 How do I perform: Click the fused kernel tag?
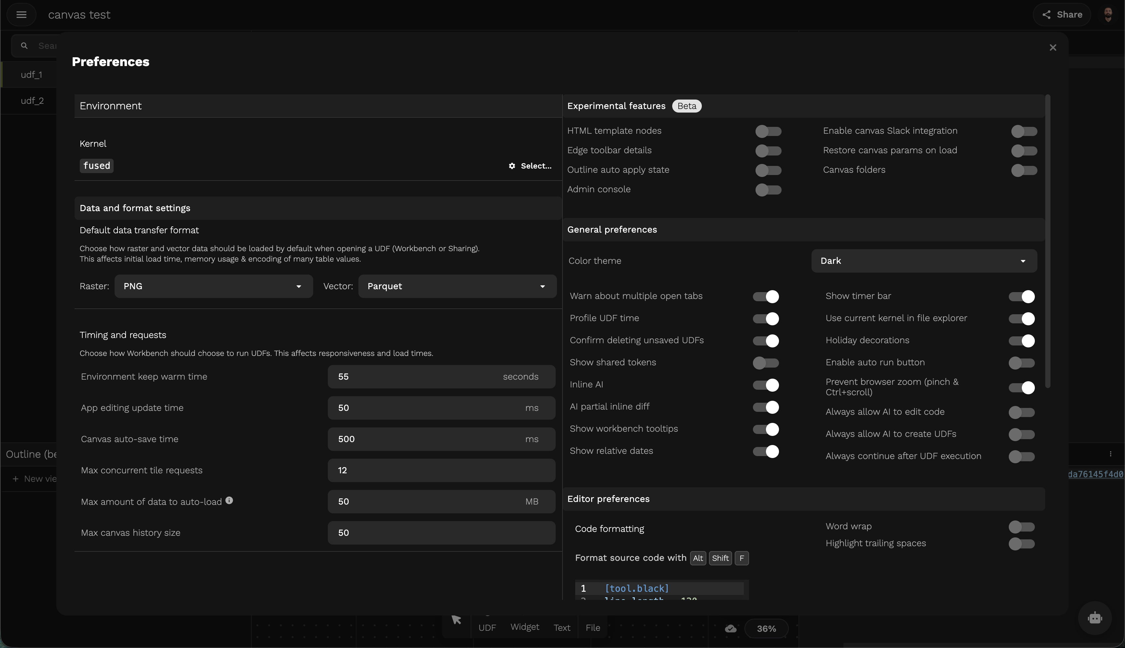[x=97, y=166]
